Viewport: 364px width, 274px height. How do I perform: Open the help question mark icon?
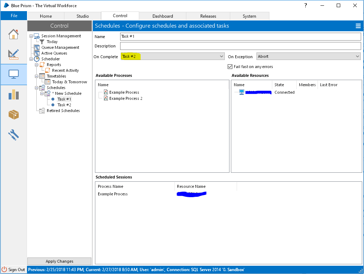pyautogui.click(x=305, y=5)
